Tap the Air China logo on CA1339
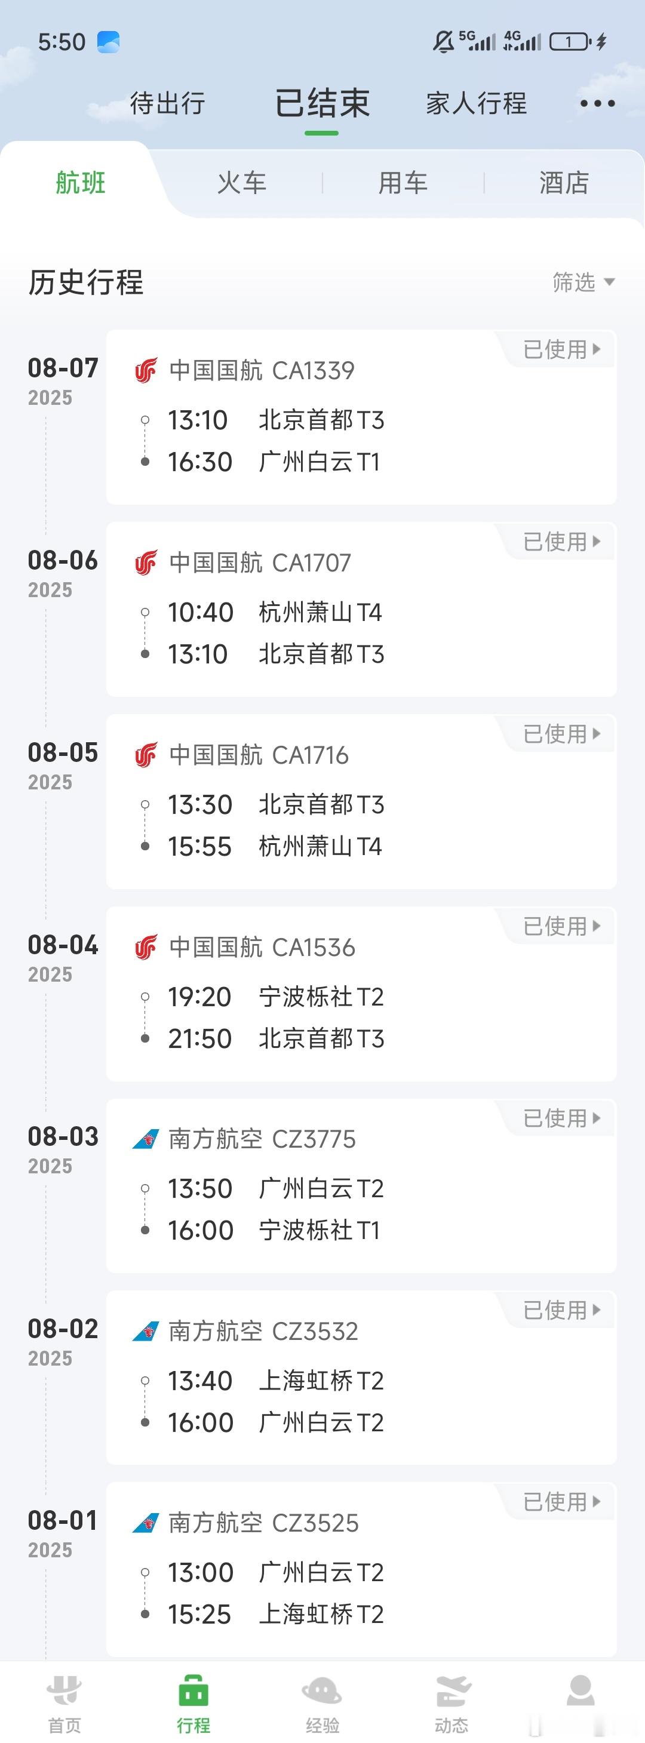Screen dimensions: 645x1743 tap(146, 370)
